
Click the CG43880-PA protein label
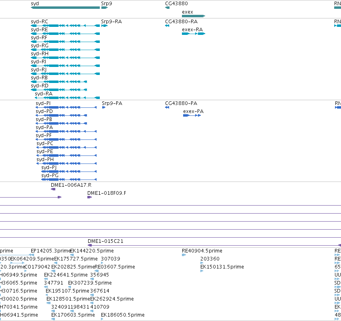181,103
